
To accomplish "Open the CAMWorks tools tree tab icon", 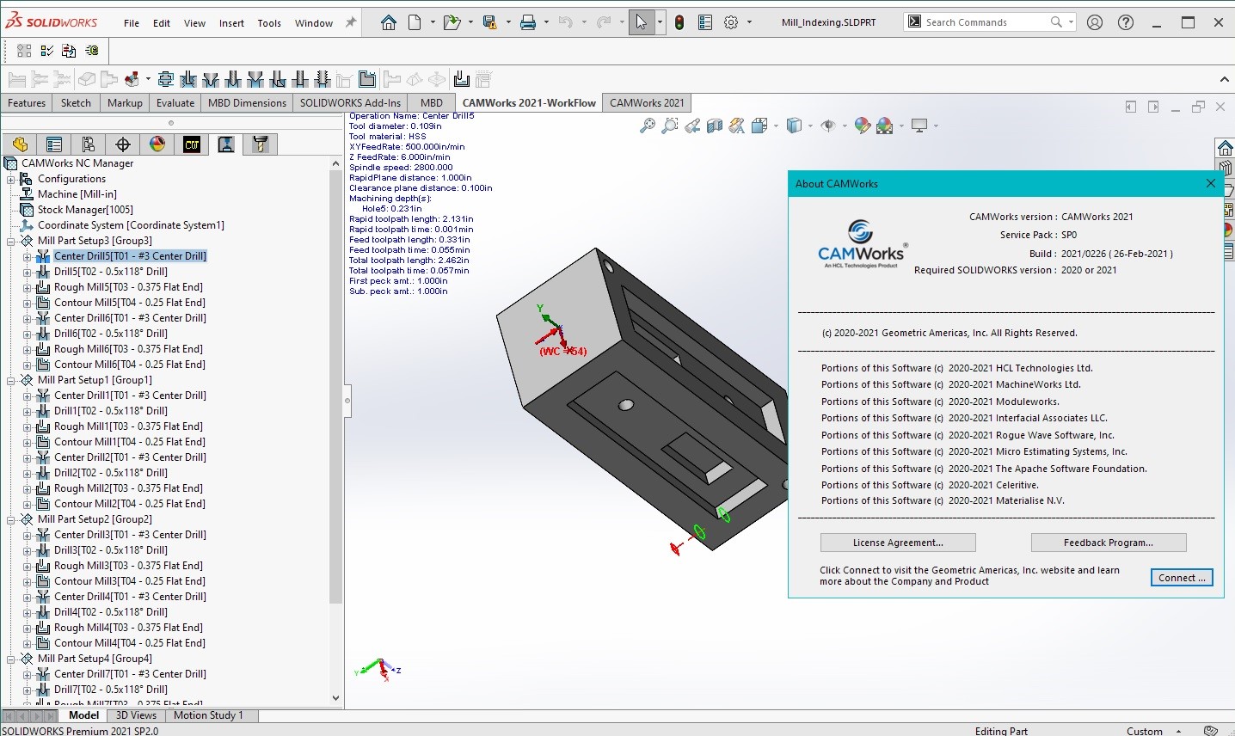I will (261, 144).
